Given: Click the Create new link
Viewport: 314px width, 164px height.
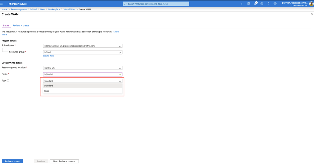Looking at the screenshot, I should click(x=48, y=56).
